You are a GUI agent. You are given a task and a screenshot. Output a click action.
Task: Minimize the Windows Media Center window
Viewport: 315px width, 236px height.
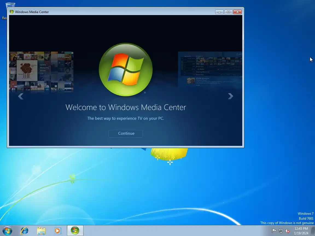tap(219, 12)
